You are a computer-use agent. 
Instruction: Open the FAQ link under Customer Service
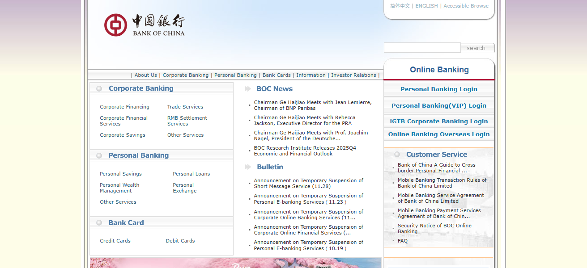pyautogui.click(x=402, y=240)
